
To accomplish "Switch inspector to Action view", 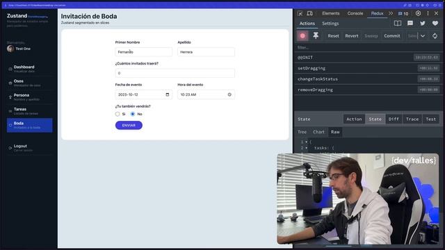I will (x=354, y=119).
